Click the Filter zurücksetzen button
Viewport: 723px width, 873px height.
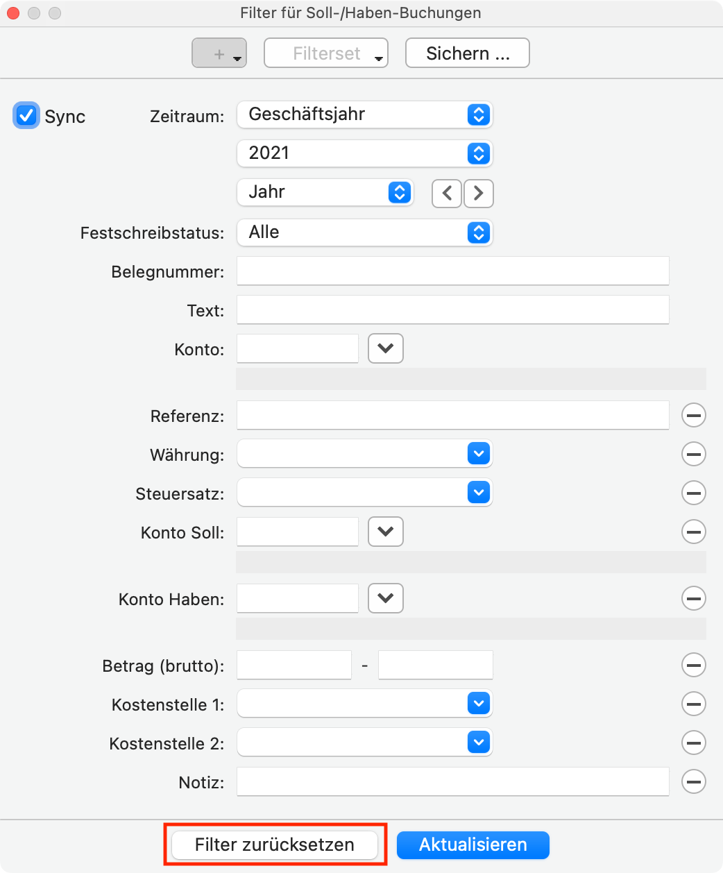click(275, 845)
